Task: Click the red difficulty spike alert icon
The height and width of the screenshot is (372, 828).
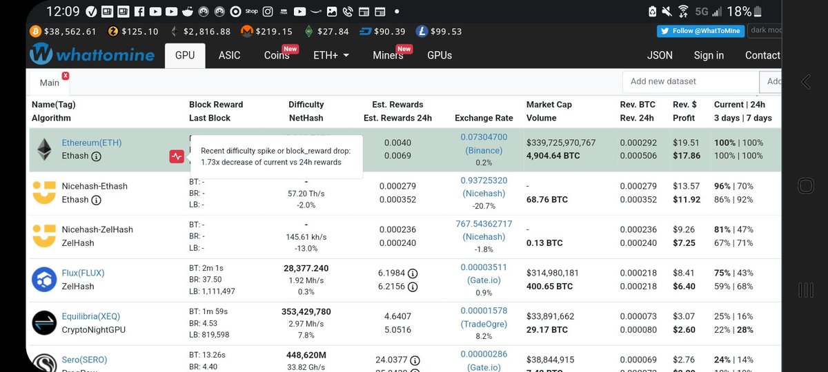Action: pos(177,156)
